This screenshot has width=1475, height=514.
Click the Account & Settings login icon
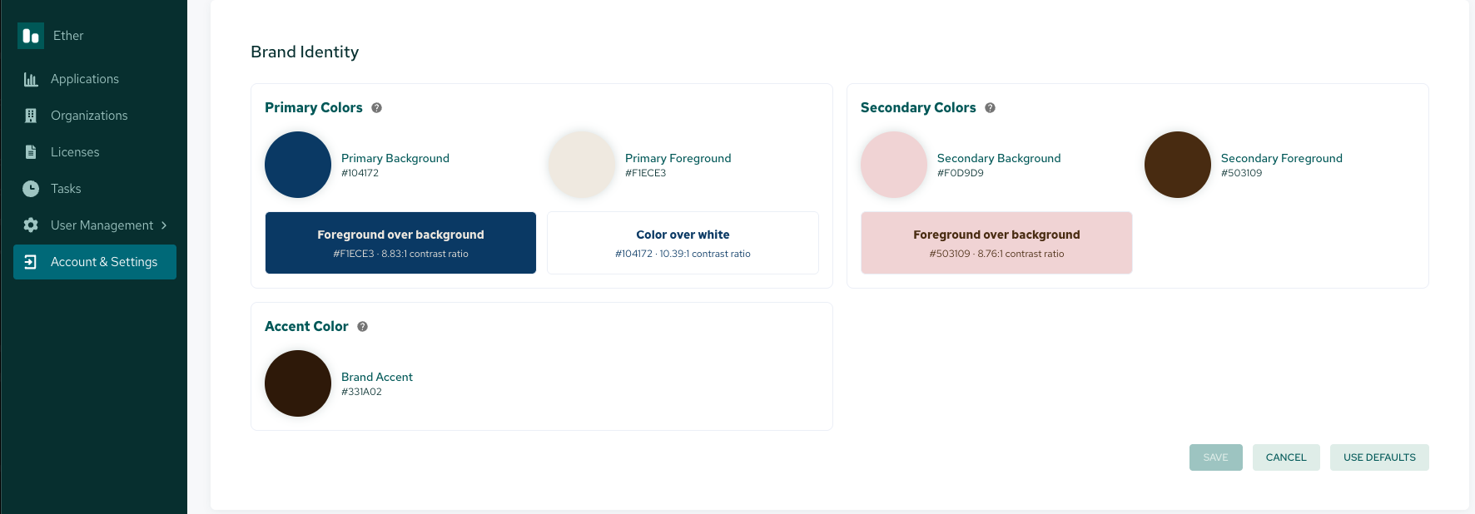tap(31, 262)
